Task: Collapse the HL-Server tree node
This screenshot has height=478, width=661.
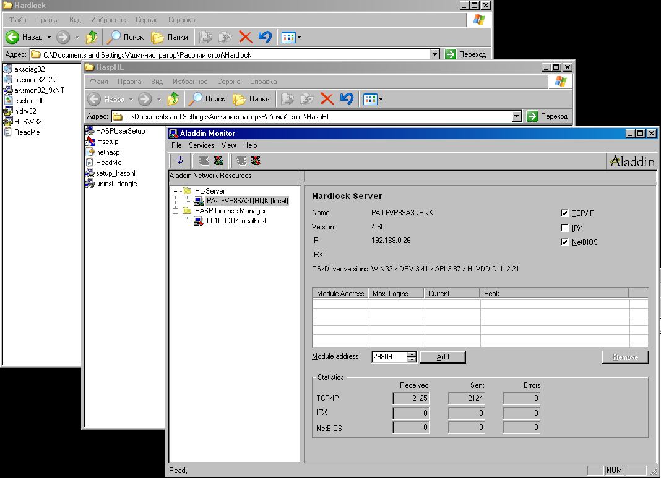Action: coord(175,191)
